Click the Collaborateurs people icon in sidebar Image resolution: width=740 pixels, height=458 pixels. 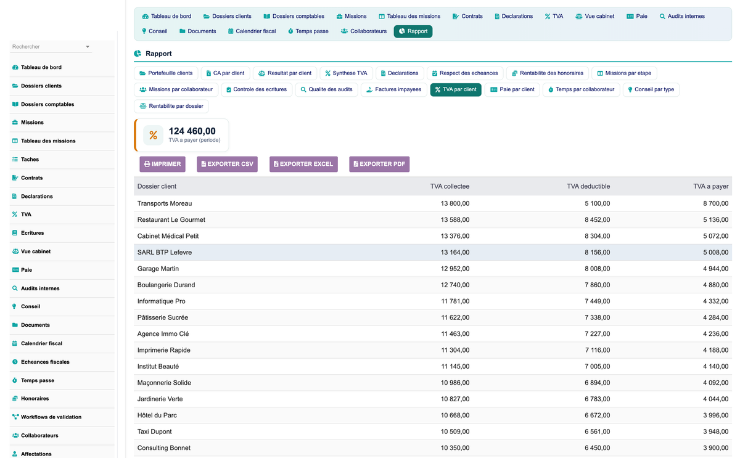15,435
